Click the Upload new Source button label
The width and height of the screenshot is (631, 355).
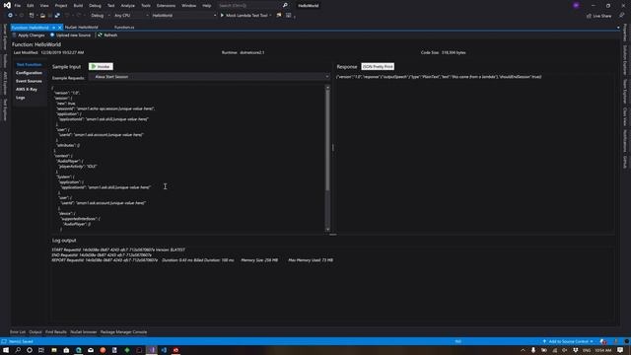coord(73,35)
